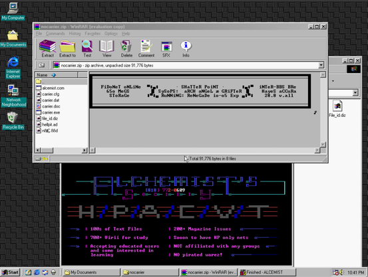Image resolution: width=368 pixels, height=277 pixels.
Task: Launch Internet Explorer from quick launch
Action: (x=37, y=272)
